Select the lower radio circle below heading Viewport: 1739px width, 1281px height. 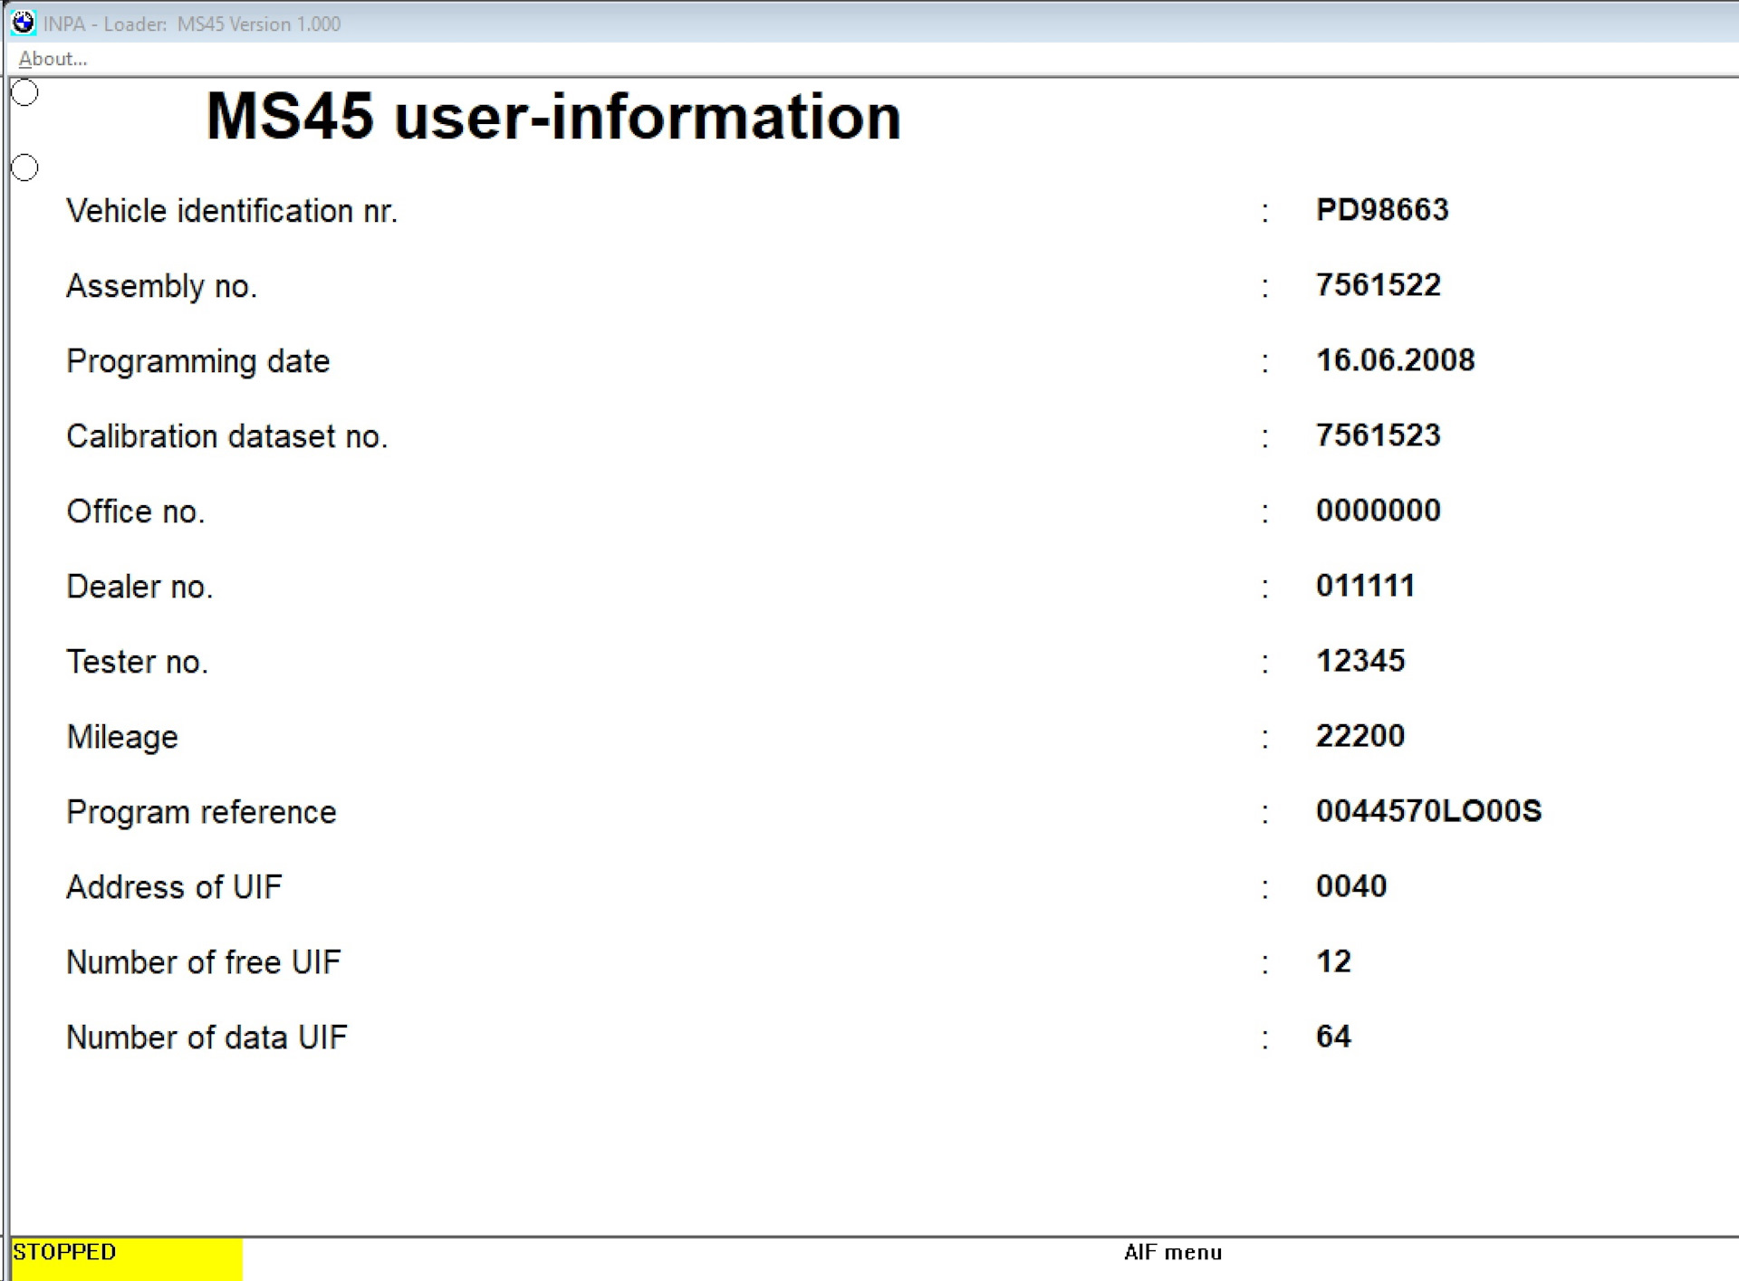[x=24, y=167]
